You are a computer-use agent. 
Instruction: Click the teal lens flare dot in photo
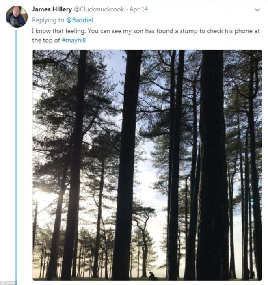[252, 203]
